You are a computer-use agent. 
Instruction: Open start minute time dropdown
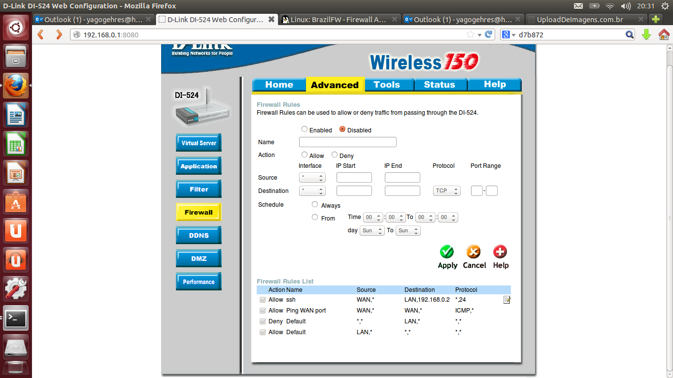coord(396,218)
